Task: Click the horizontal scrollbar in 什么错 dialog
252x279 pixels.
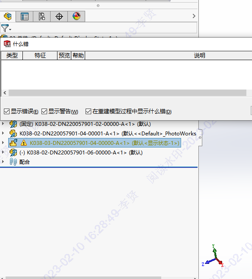Action: coord(128,93)
